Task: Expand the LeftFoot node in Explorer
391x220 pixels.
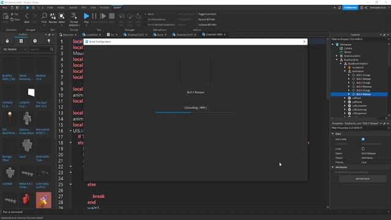Action: [345, 98]
